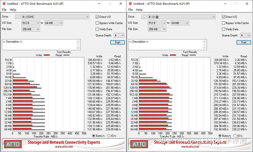The height and width of the screenshot is (152, 253).
Task: Click the ATTO logo banner in SDHC window
Action: (13, 144)
